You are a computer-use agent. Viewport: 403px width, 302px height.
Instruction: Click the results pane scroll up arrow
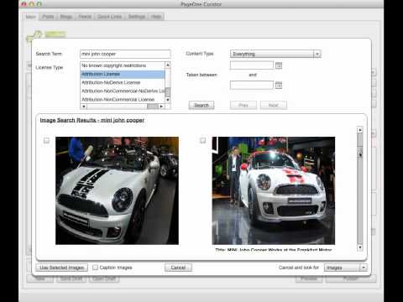[360, 130]
